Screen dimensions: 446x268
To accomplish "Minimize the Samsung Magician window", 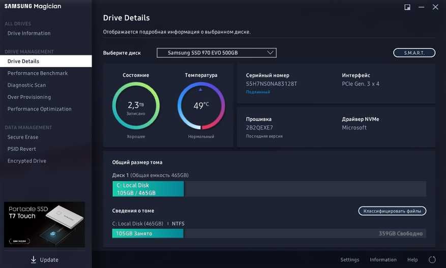I will click(421, 7).
